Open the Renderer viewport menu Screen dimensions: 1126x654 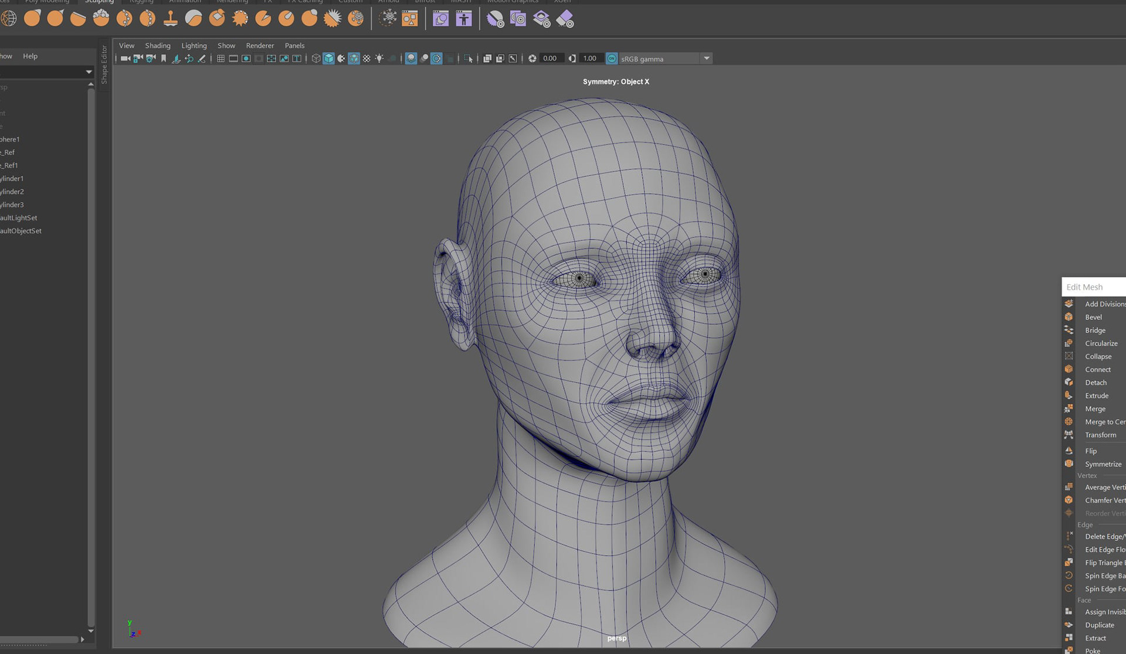click(x=259, y=46)
